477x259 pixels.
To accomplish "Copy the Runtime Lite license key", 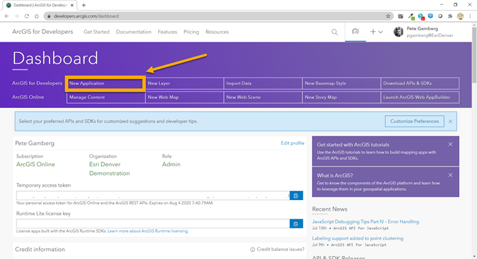I will pos(296,224).
